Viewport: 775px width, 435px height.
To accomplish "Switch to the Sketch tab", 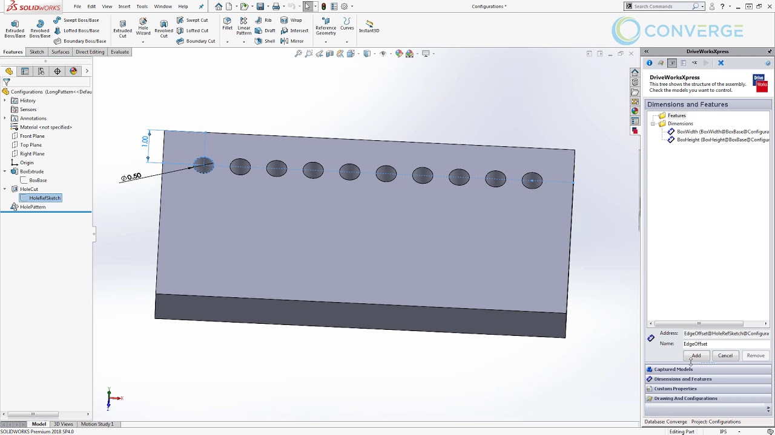I will pos(37,52).
